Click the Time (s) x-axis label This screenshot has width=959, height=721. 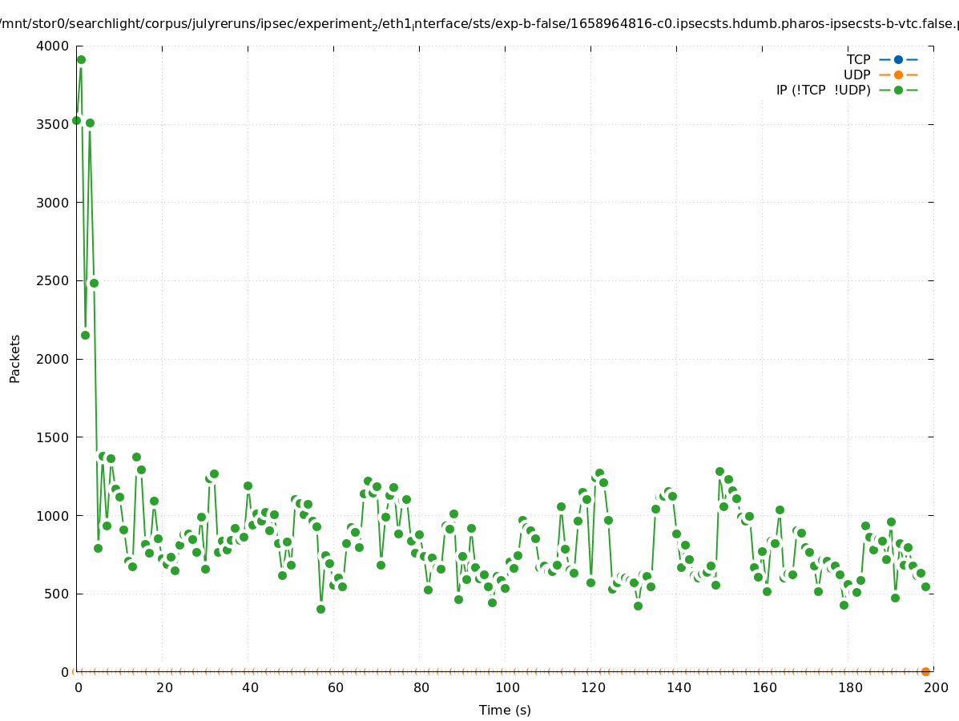505,710
